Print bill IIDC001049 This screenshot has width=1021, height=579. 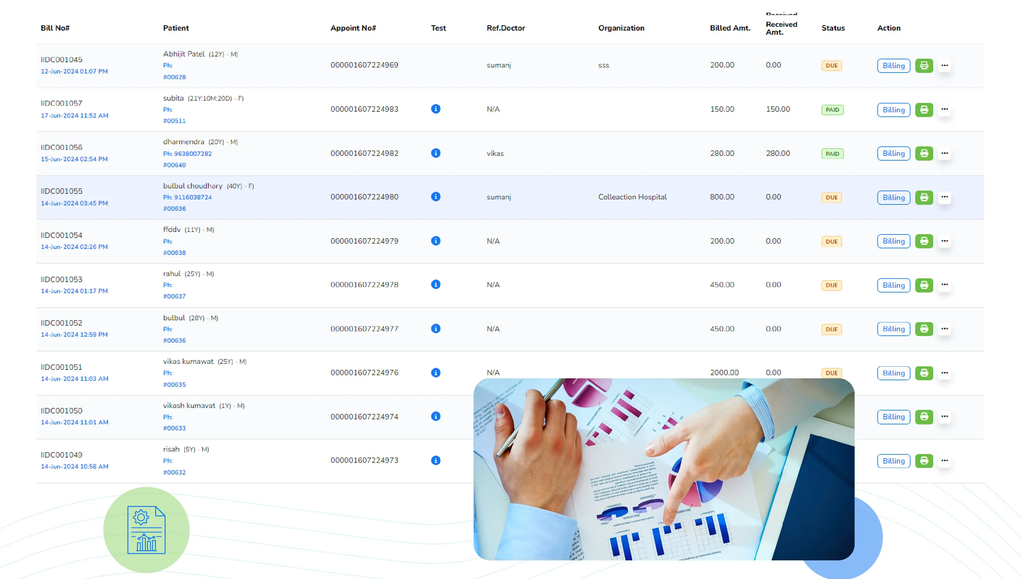[924, 461]
